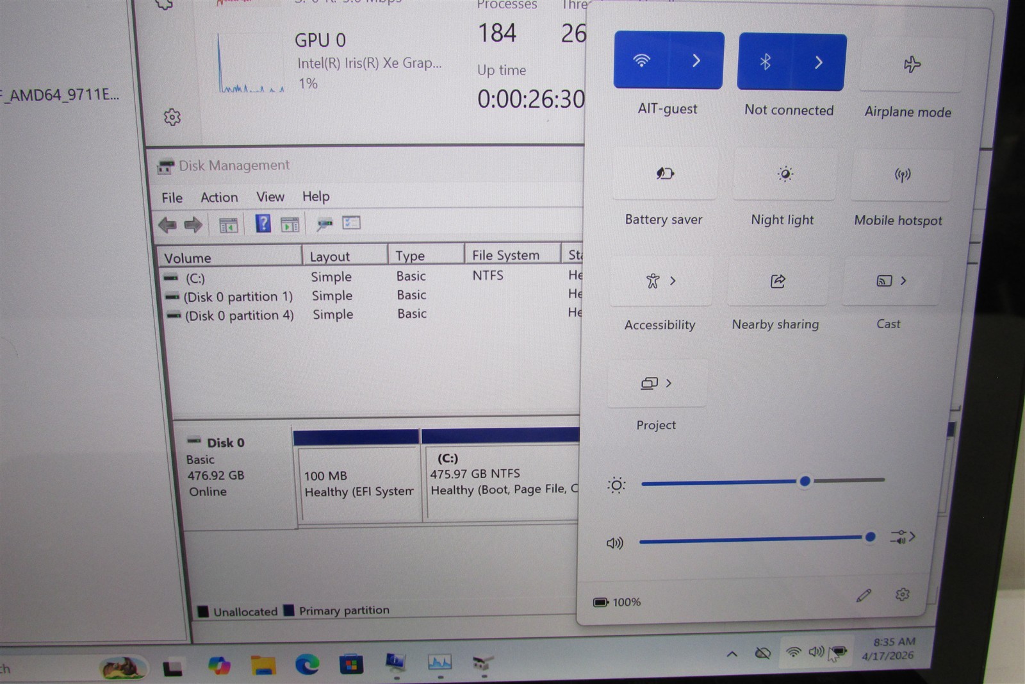
Task: Sort by the Type column header
Action: [426, 255]
